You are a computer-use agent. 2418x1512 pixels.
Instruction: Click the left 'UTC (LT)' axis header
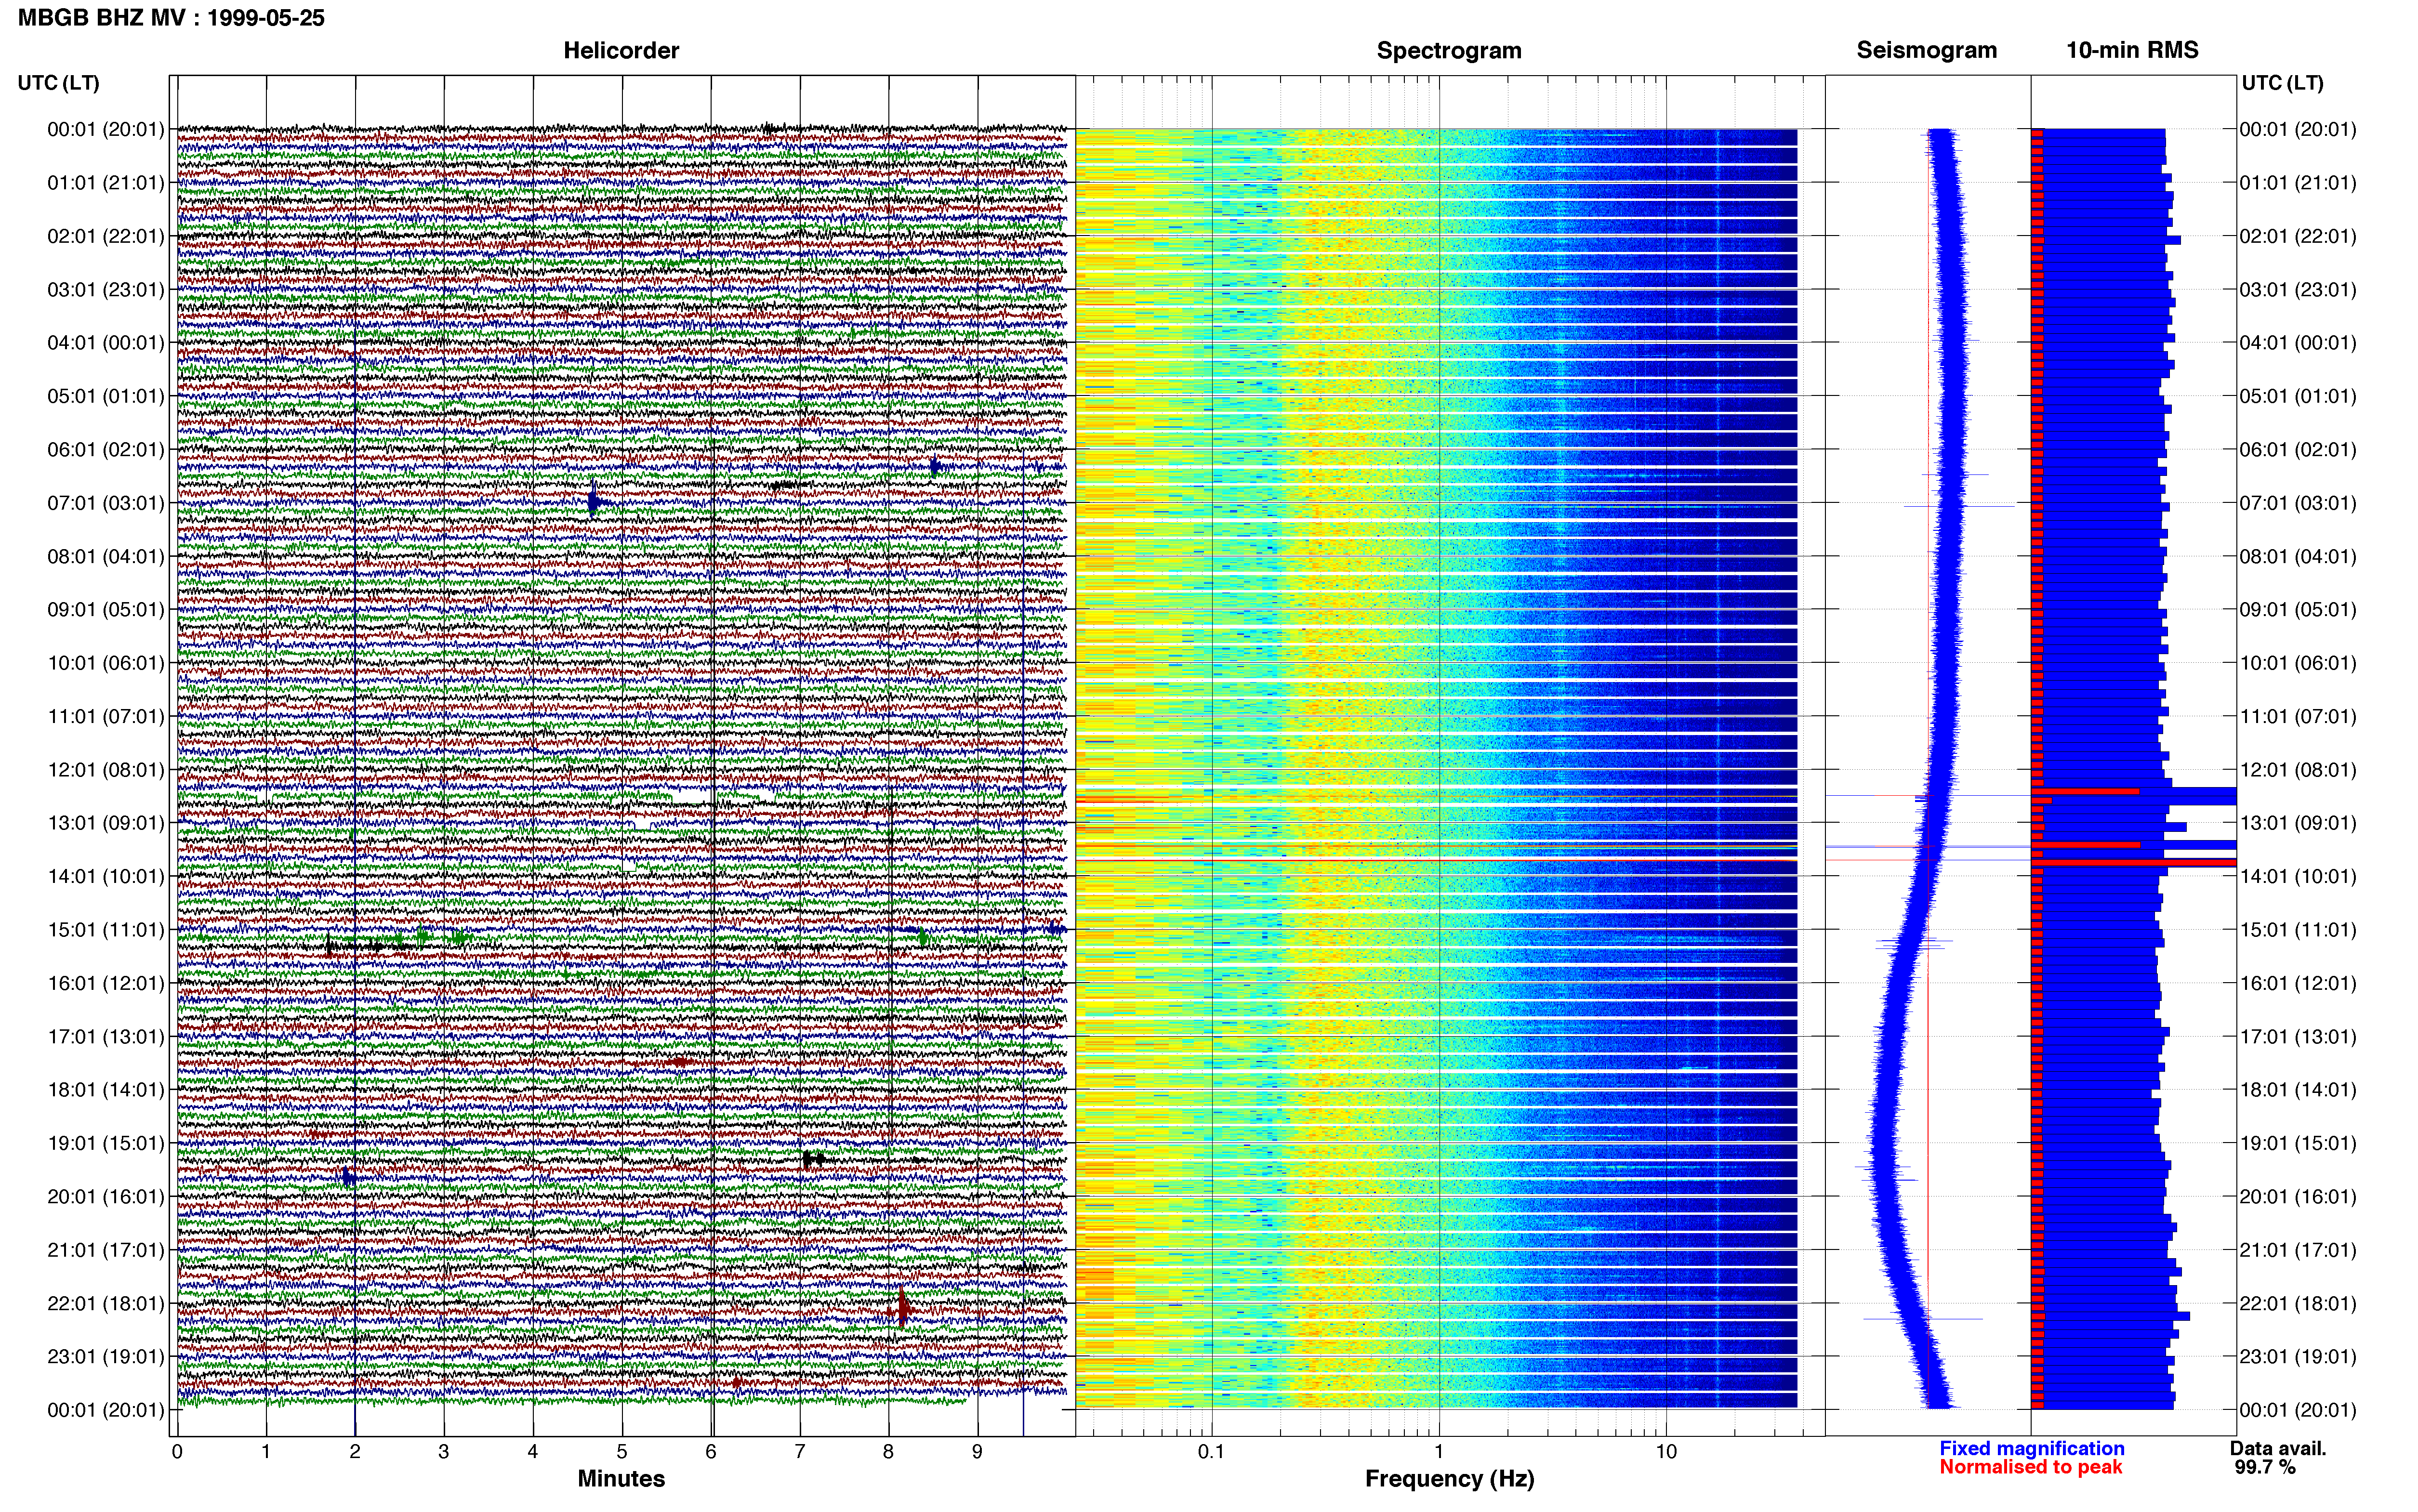58,83
